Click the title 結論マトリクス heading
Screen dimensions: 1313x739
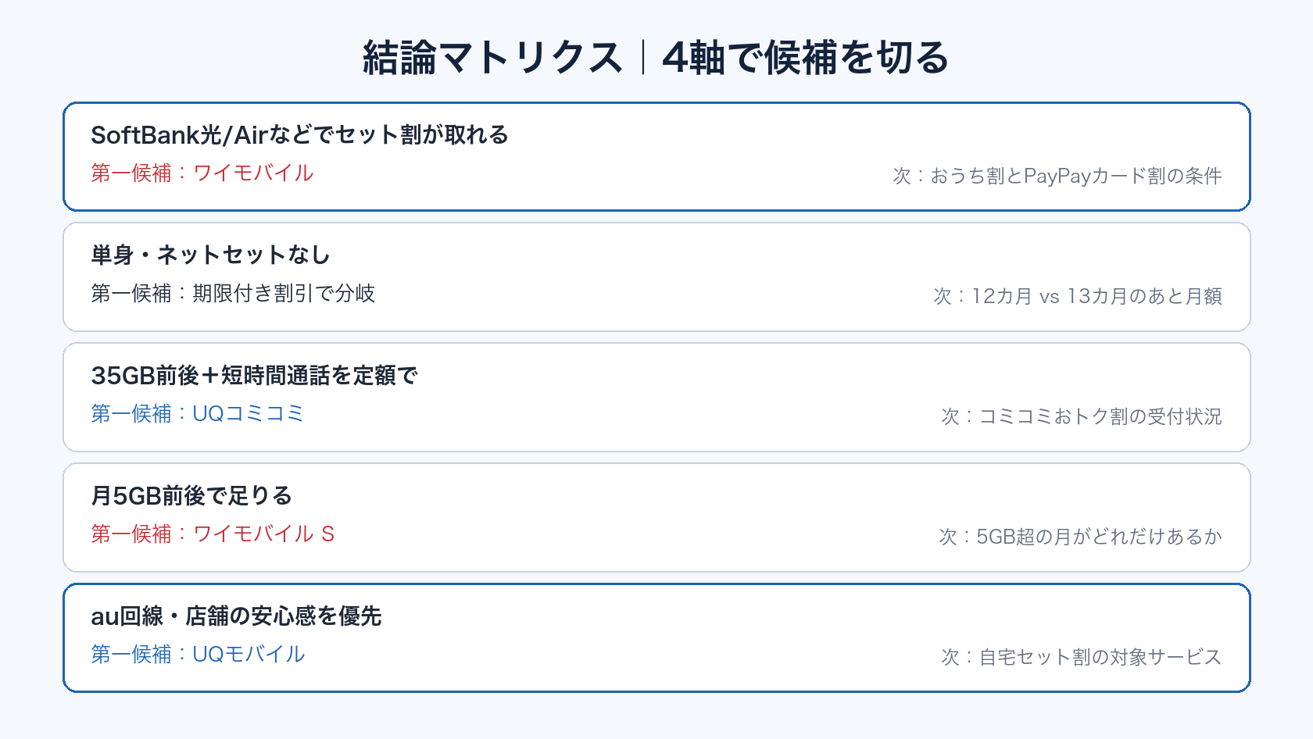click(492, 58)
